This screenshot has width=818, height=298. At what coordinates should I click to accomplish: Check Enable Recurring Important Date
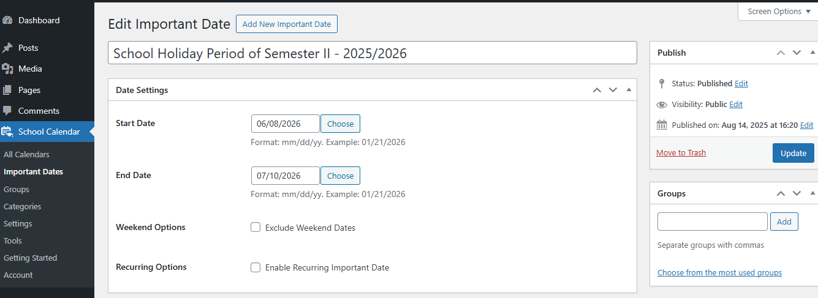pyautogui.click(x=256, y=267)
